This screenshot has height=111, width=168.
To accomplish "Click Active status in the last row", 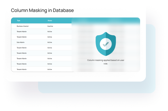I will point(50,69).
